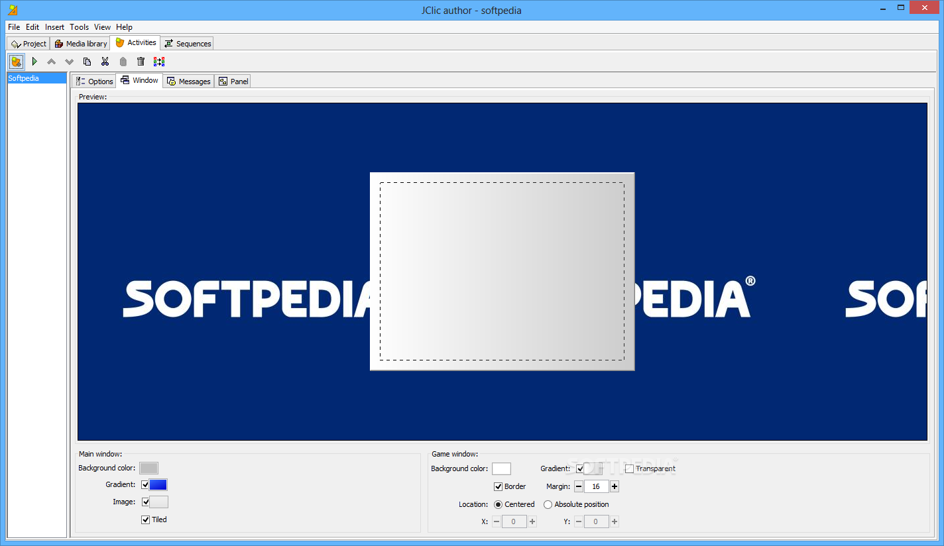
Task: Toggle the main window Gradient checkbox
Action: click(145, 485)
